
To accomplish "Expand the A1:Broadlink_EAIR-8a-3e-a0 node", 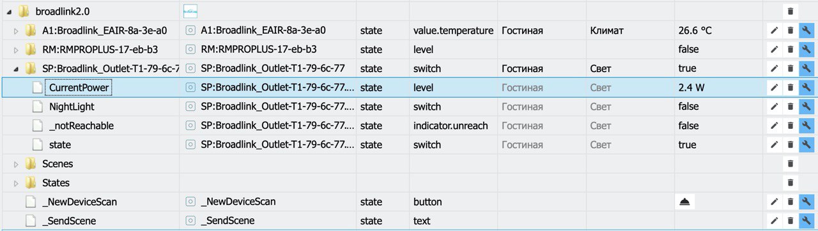I will [16, 30].
